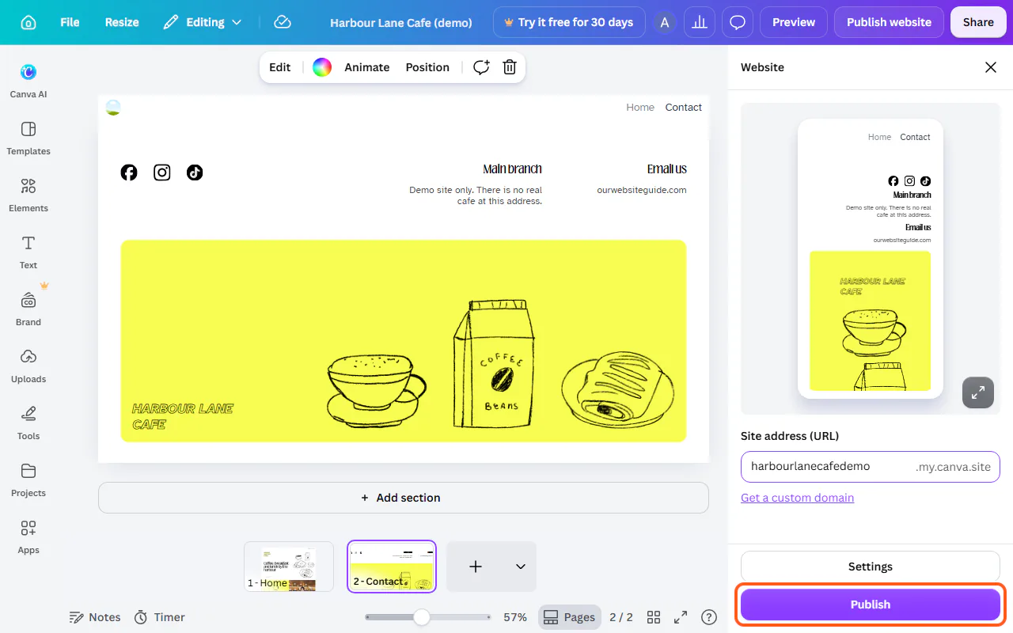
Task: Open the Animate option in the toolbar
Action: pos(367,67)
